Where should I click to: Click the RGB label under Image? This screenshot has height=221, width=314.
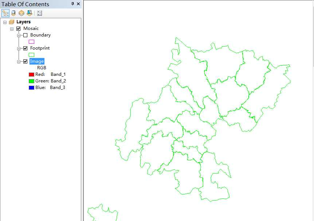pyautogui.click(x=42, y=68)
